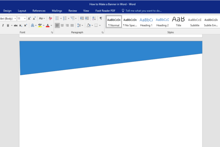Apply the No Spacing style
The image size is (220, 147).
130,22
